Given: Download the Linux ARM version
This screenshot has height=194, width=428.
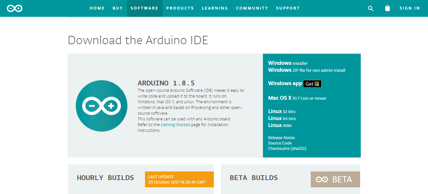Looking at the screenshot, I should coord(280,125).
